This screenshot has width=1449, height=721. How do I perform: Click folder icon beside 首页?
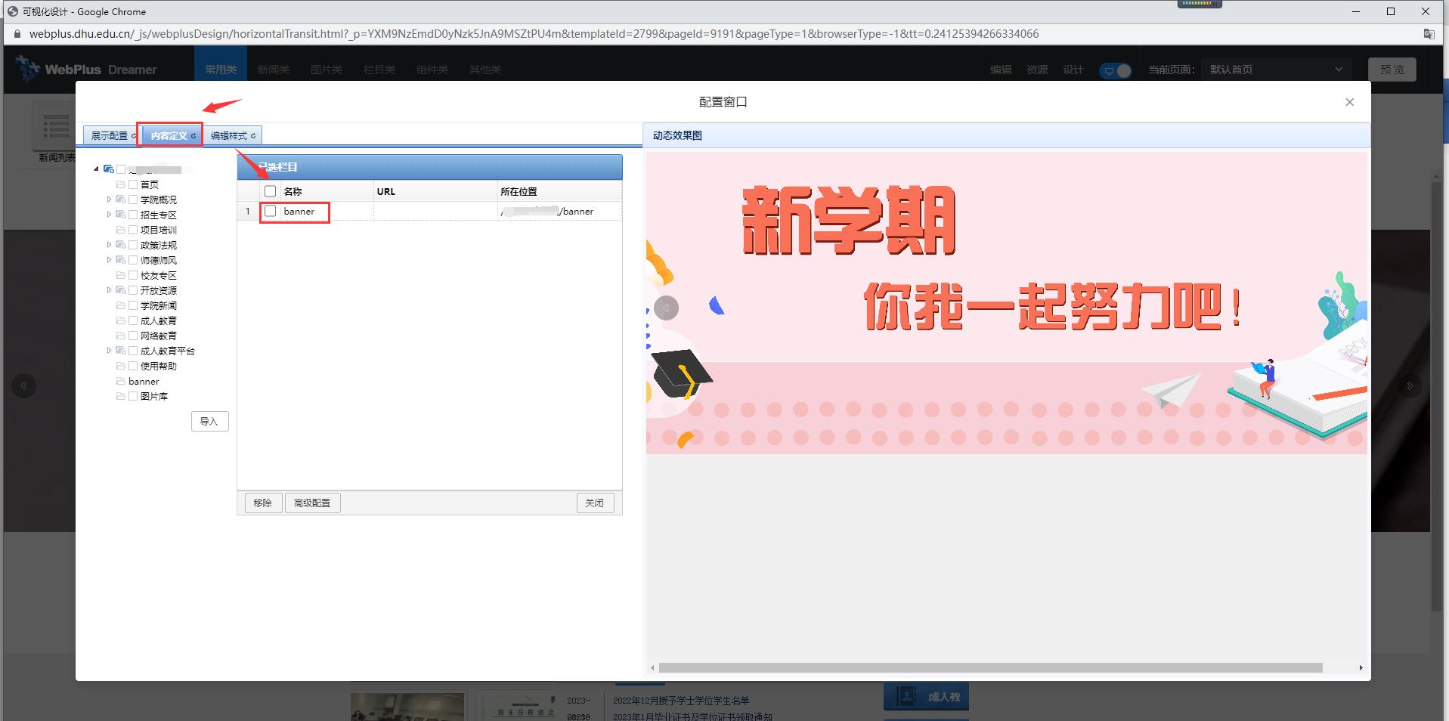(x=120, y=184)
